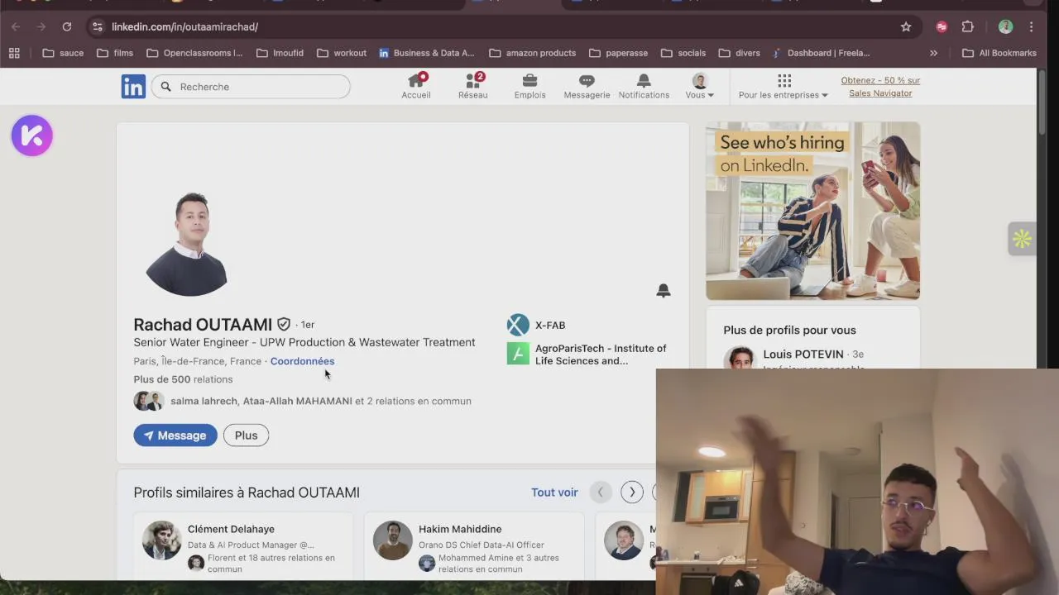The height and width of the screenshot is (595, 1059).
Task: Bookmark page with star icon
Action: pos(906,26)
